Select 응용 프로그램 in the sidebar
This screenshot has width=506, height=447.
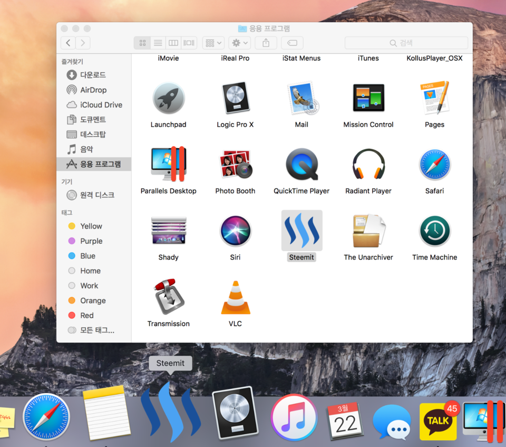click(94, 164)
